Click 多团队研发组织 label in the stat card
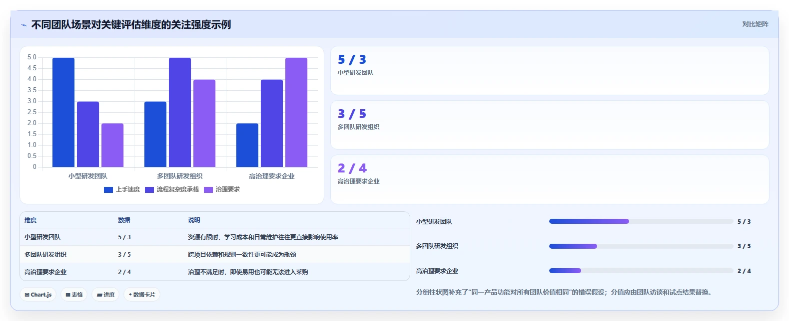 point(358,127)
